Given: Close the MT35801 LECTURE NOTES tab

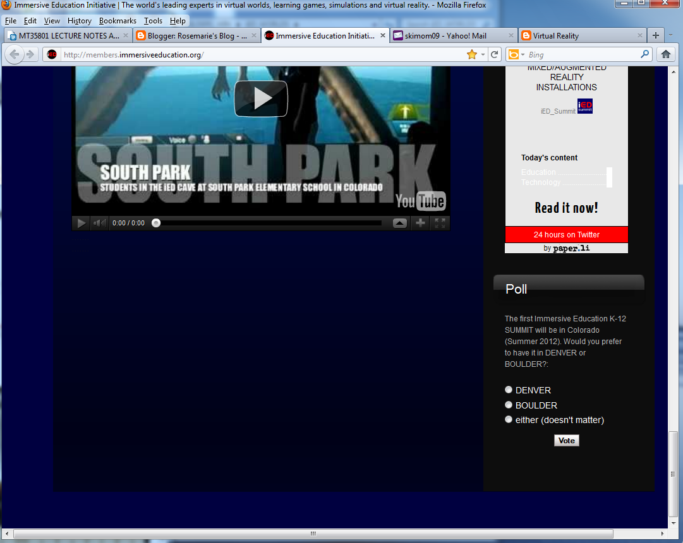Looking at the screenshot, I should pos(126,35).
